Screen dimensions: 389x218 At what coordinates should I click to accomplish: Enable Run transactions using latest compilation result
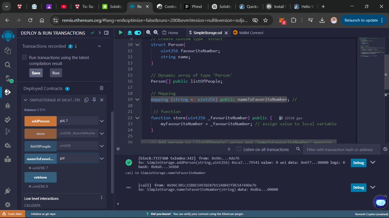pos(24,57)
